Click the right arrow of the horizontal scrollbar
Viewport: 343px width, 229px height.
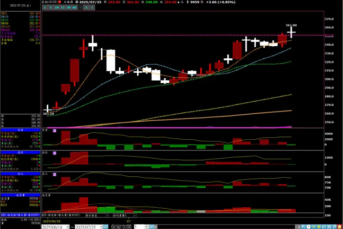[x=299, y=227]
